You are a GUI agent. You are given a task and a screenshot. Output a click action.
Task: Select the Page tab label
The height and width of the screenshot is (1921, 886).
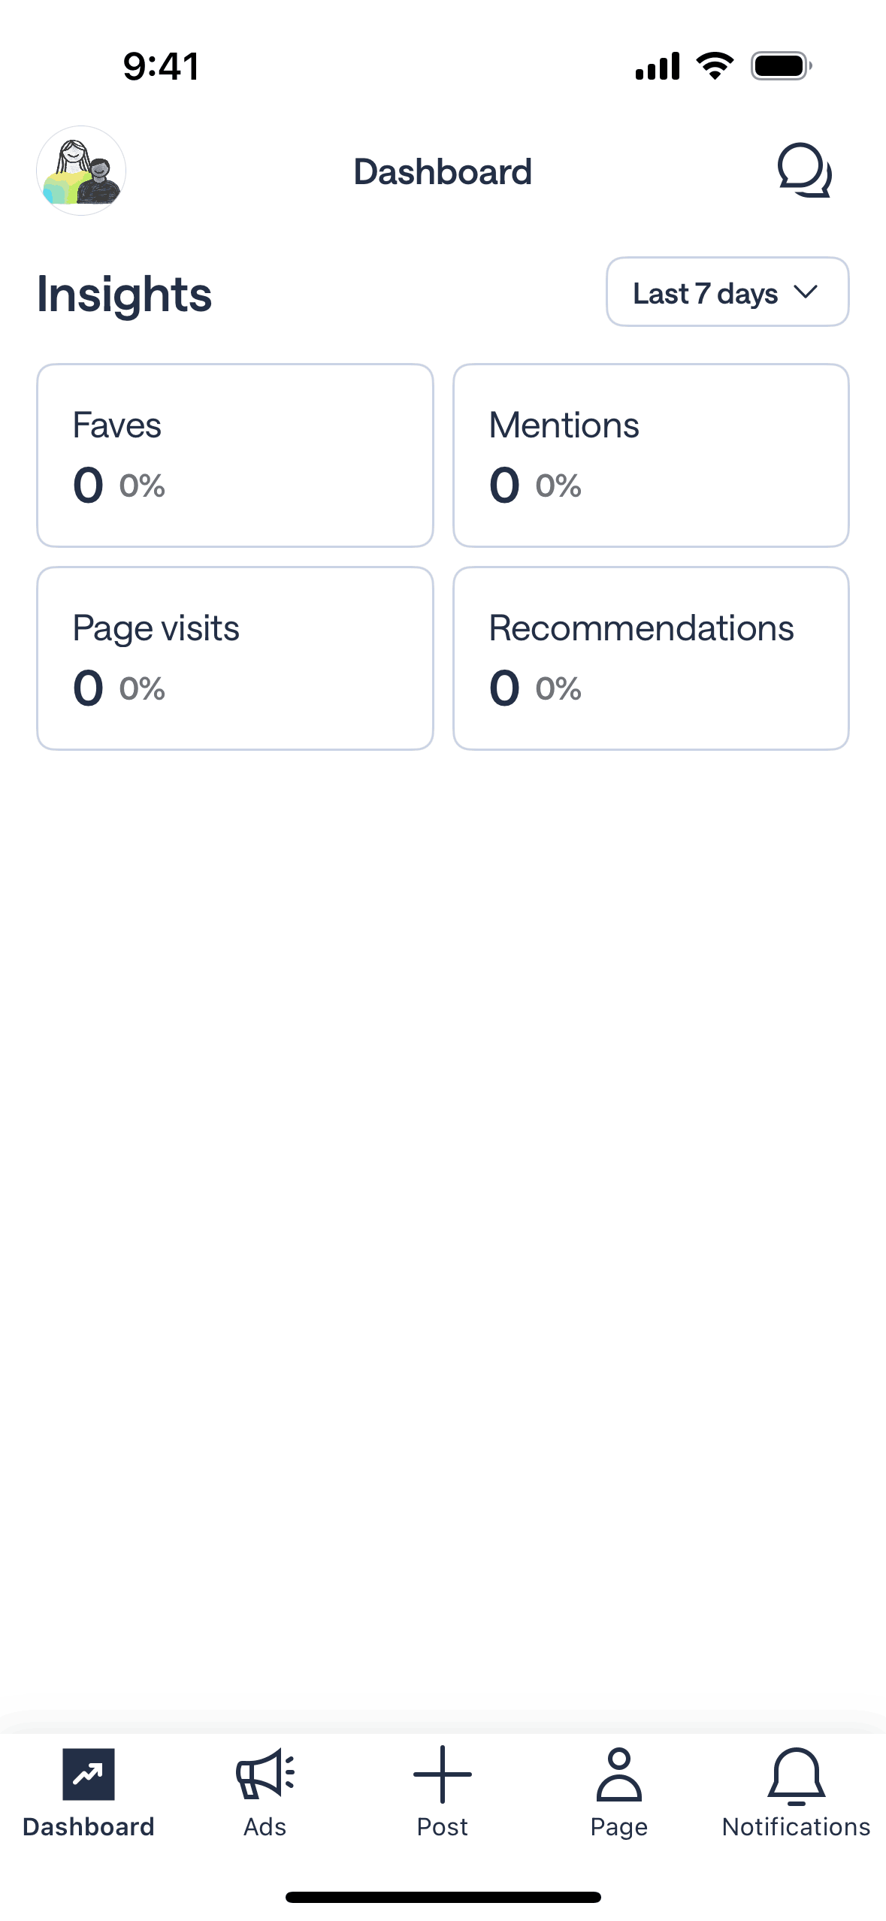click(618, 1827)
